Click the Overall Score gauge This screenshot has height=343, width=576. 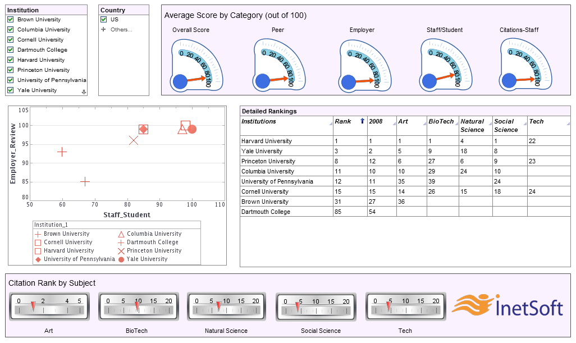[196, 65]
